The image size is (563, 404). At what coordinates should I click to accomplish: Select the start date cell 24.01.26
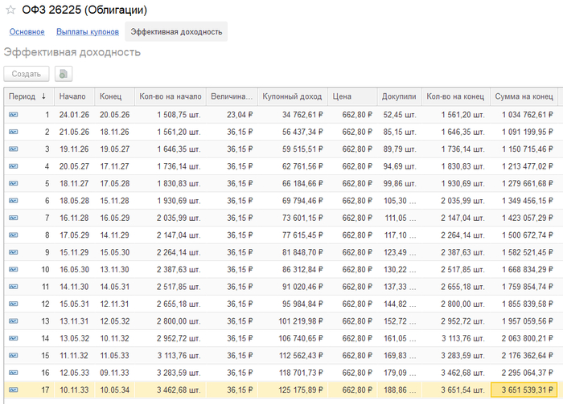(x=72, y=115)
